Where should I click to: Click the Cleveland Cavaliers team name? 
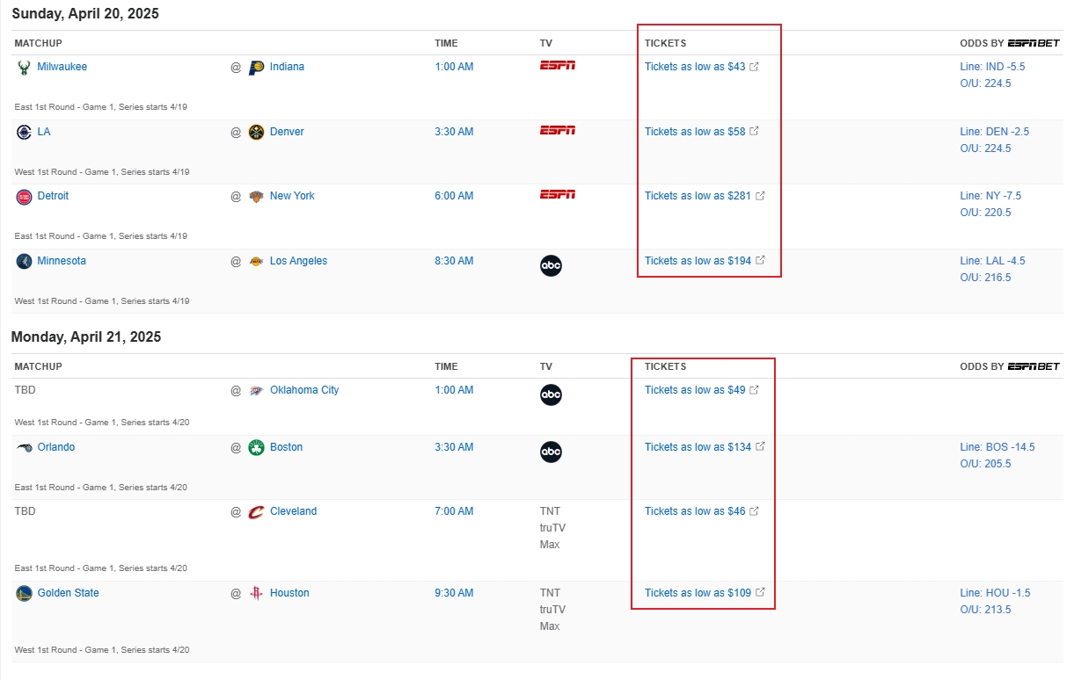pos(293,511)
